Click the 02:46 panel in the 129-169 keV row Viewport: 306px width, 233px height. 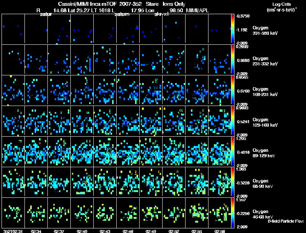click(x=128, y=121)
